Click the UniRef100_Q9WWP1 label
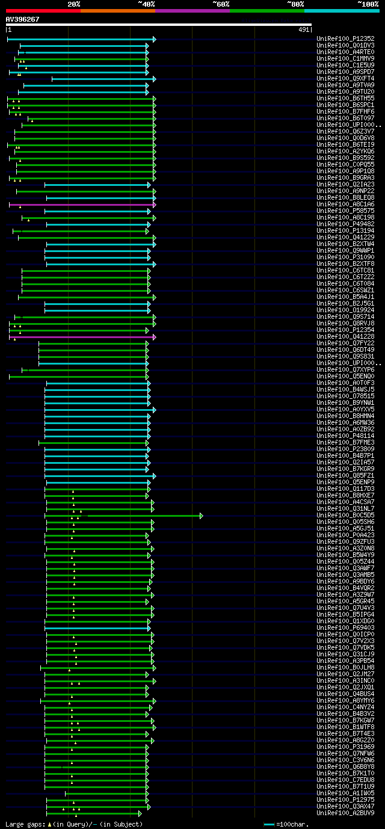Viewport: 385px width, 829px height. (345, 251)
